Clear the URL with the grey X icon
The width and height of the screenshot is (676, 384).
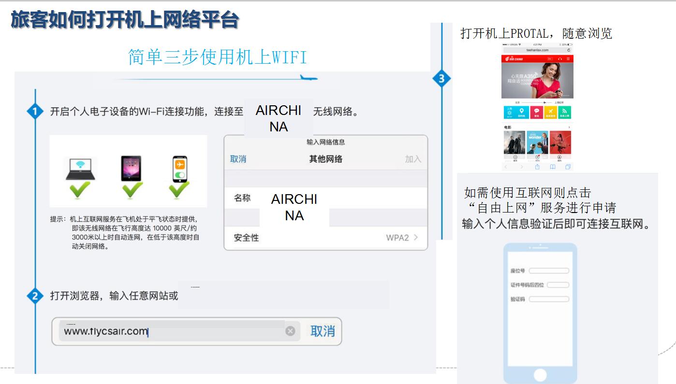click(x=290, y=331)
